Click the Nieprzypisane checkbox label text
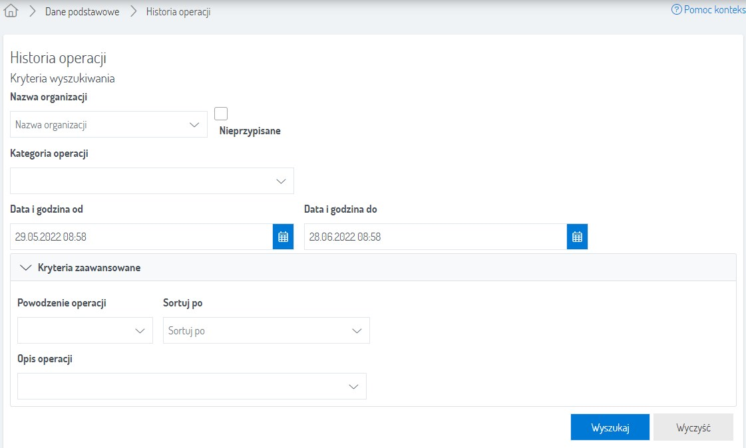 click(250, 131)
